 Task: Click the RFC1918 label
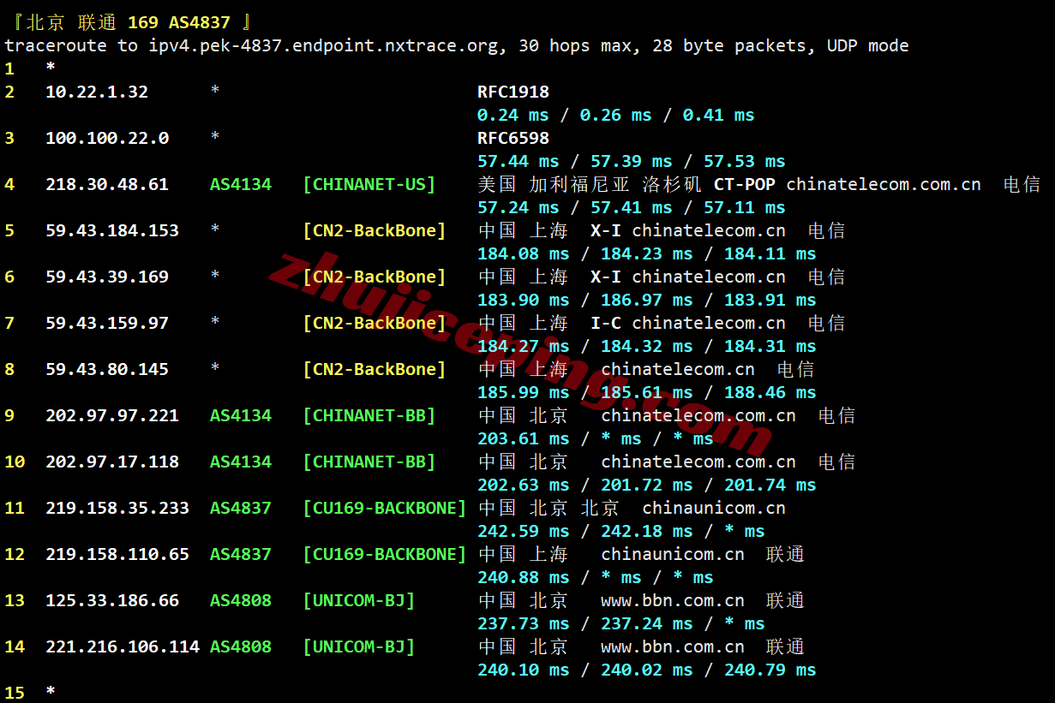click(513, 92)
